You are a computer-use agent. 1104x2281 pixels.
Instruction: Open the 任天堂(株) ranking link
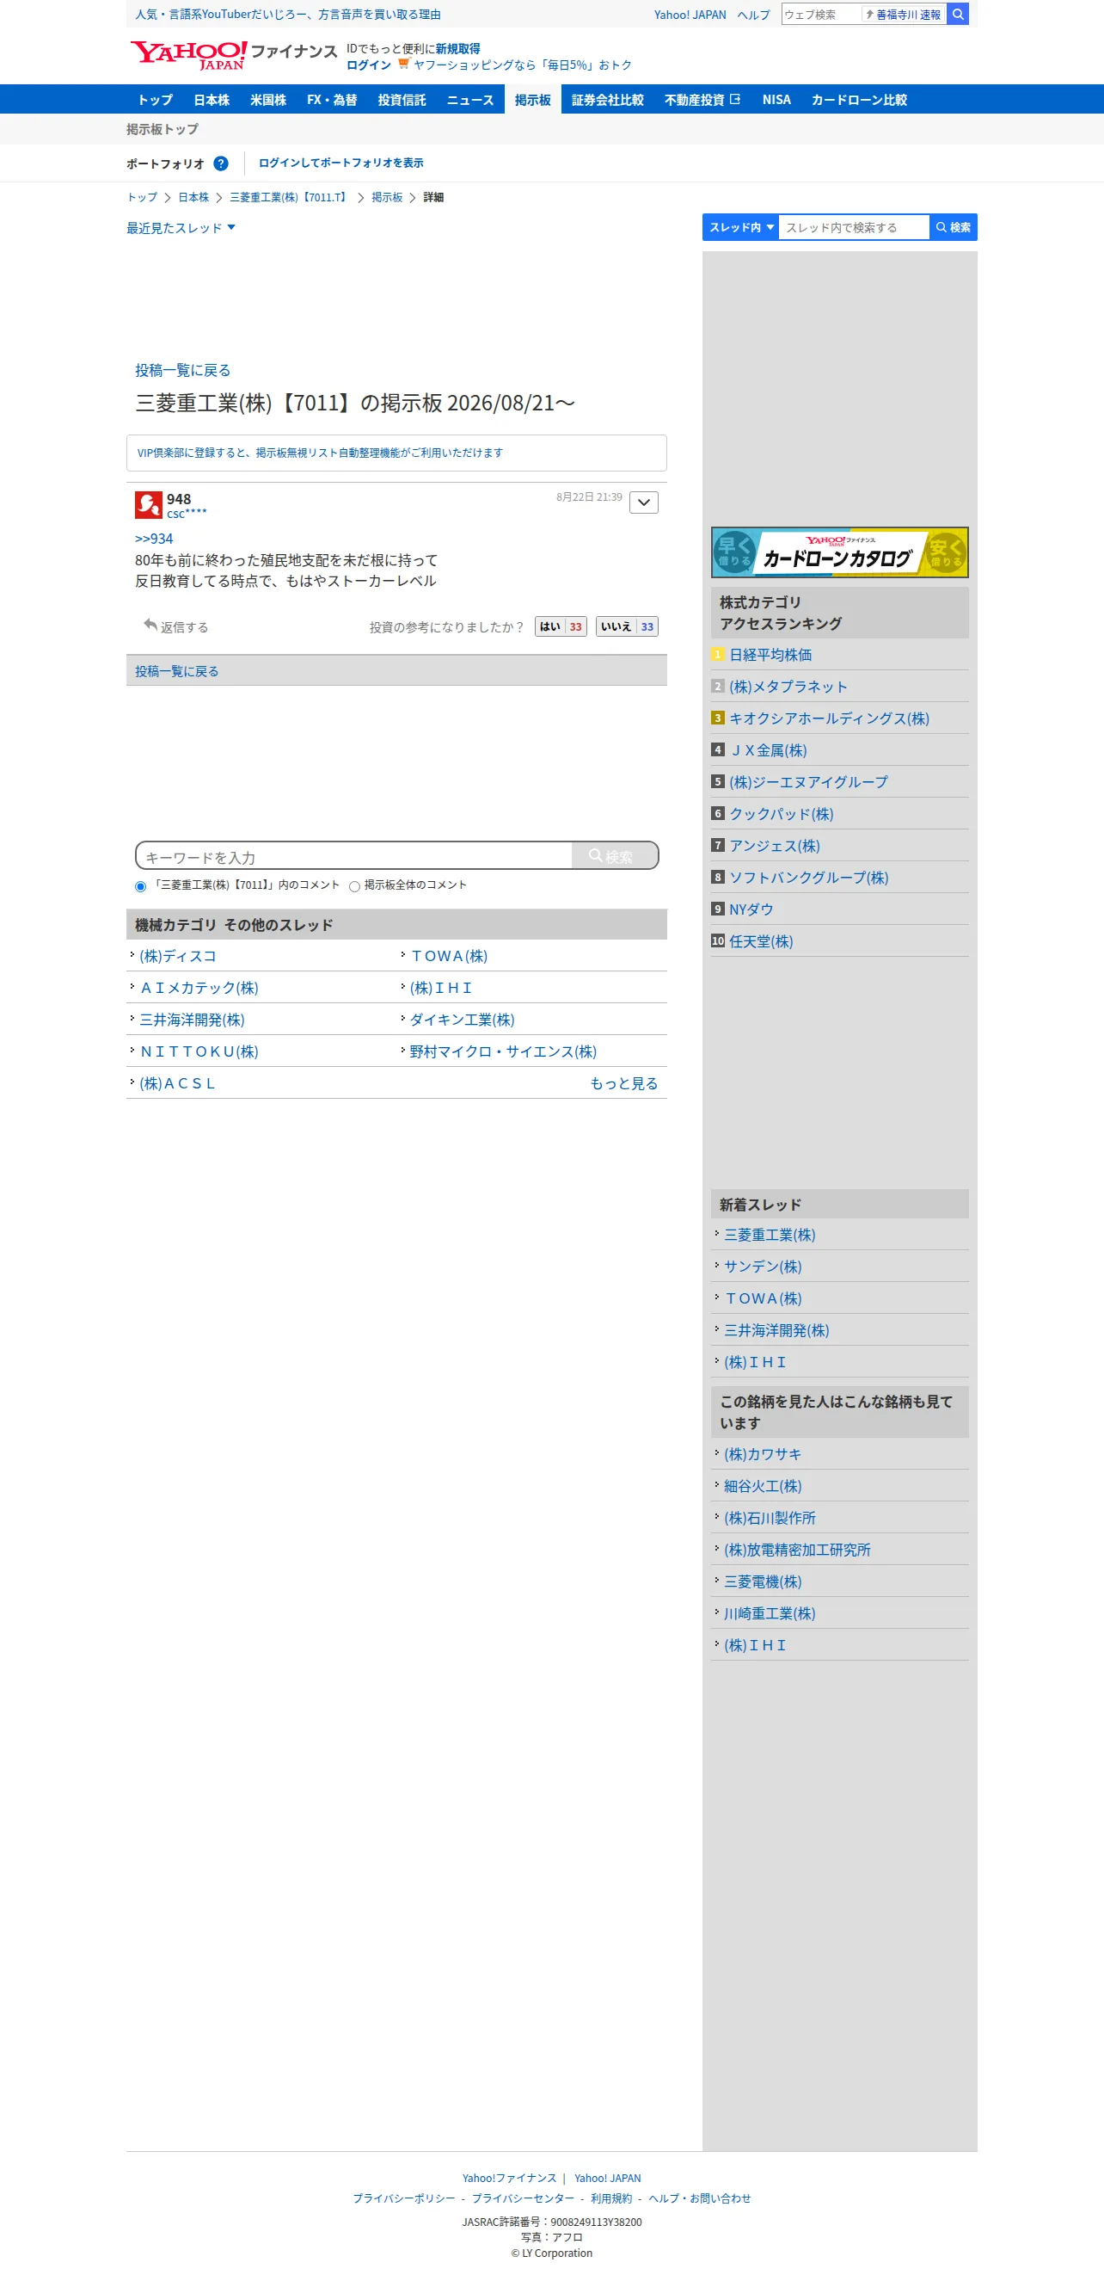[x=761, y=941]
